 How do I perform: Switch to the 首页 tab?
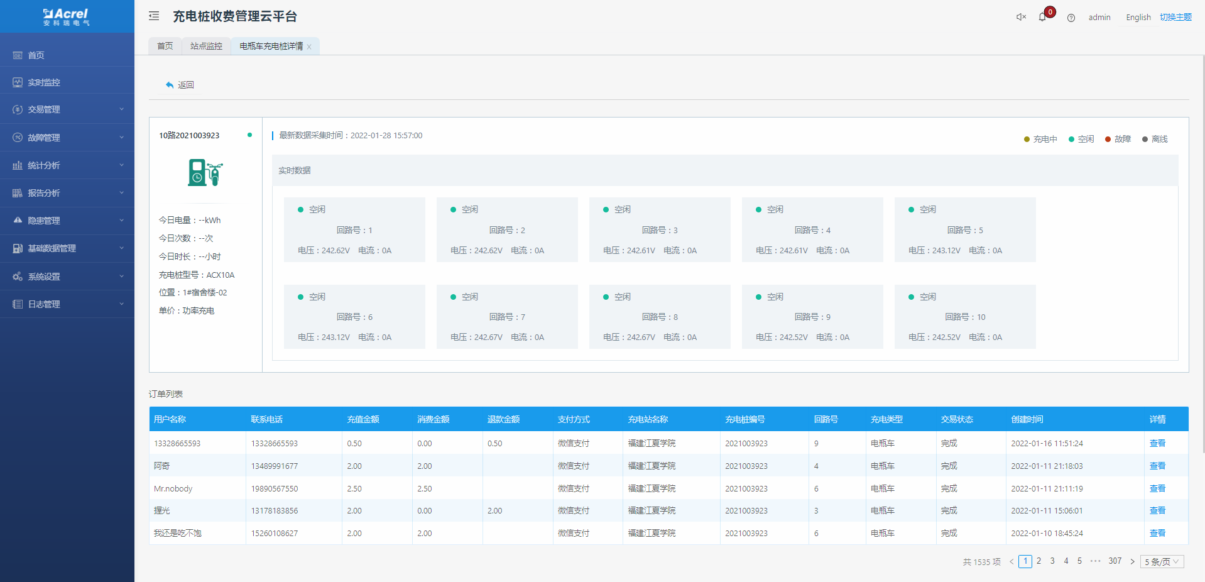(165, 46)
